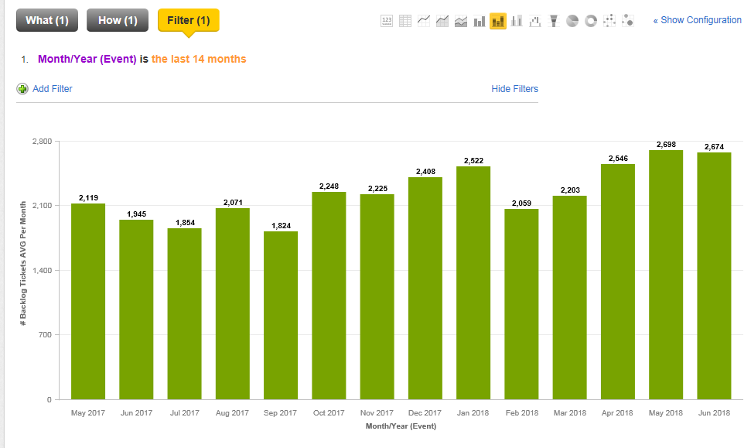Select the scatter plot icon

[x=609, y=21]
